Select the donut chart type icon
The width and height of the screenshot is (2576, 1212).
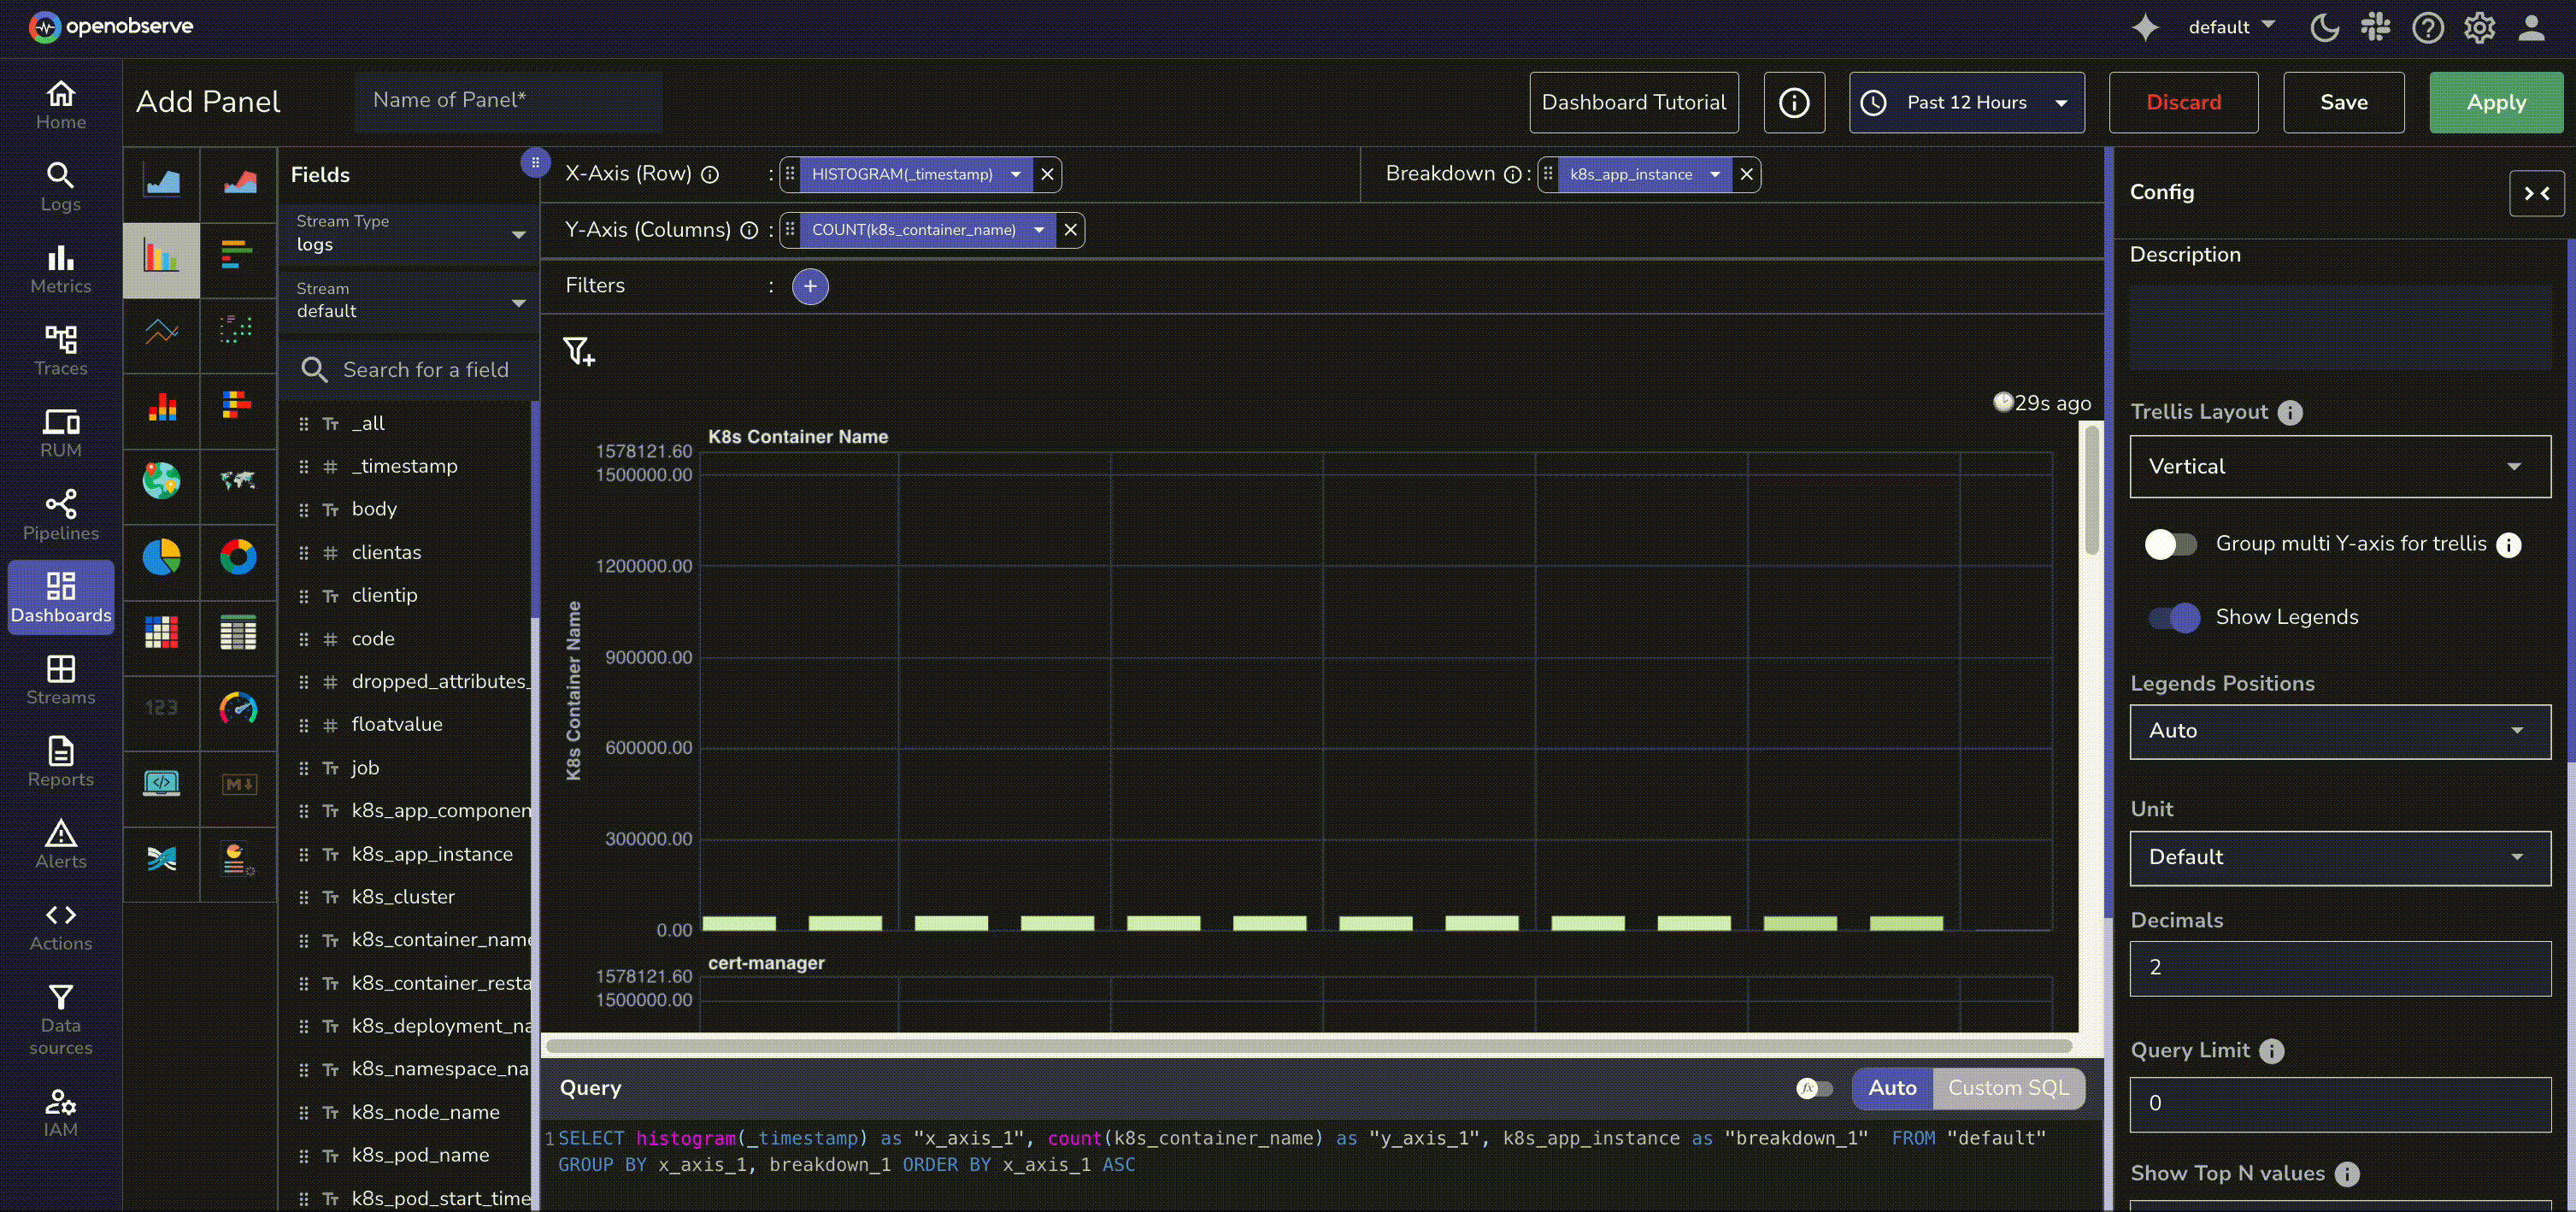pos(238,557)
